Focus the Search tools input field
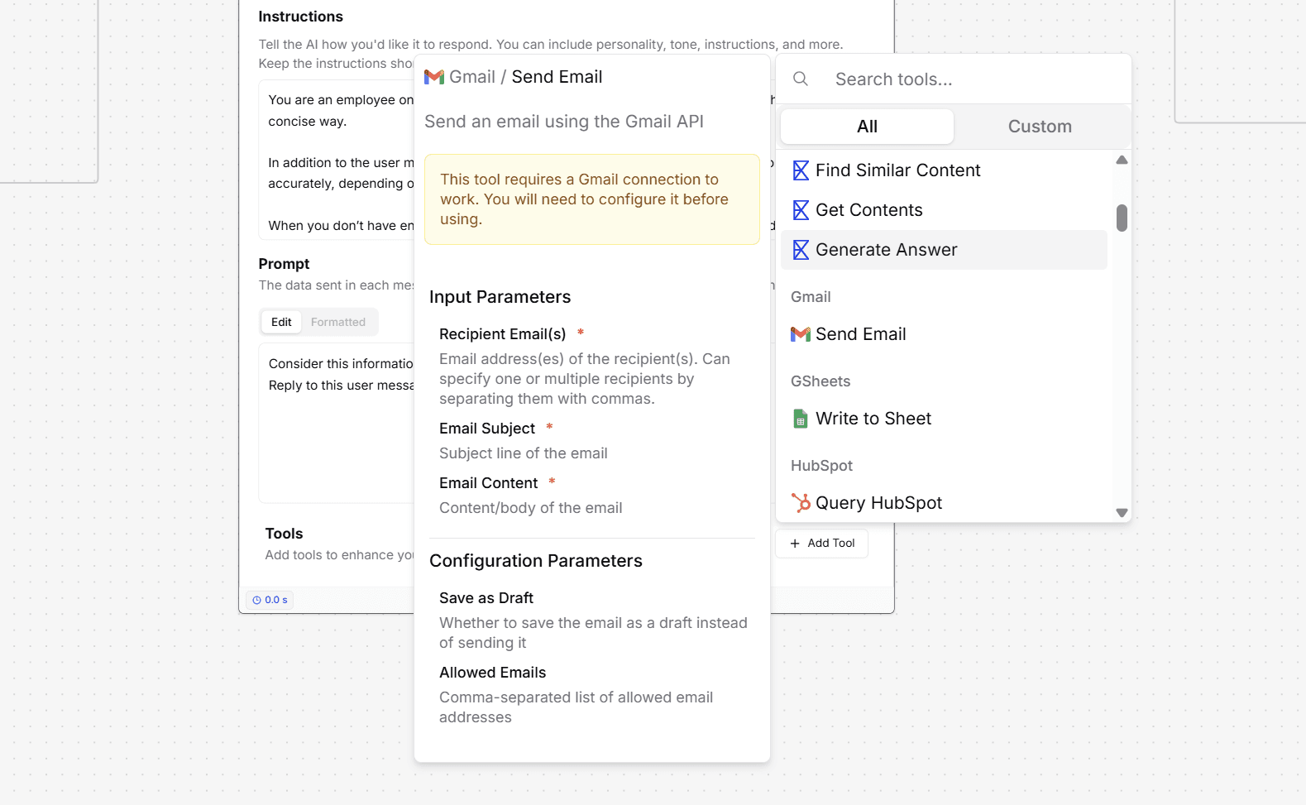The image size is (1306, 805). point(976,79)
